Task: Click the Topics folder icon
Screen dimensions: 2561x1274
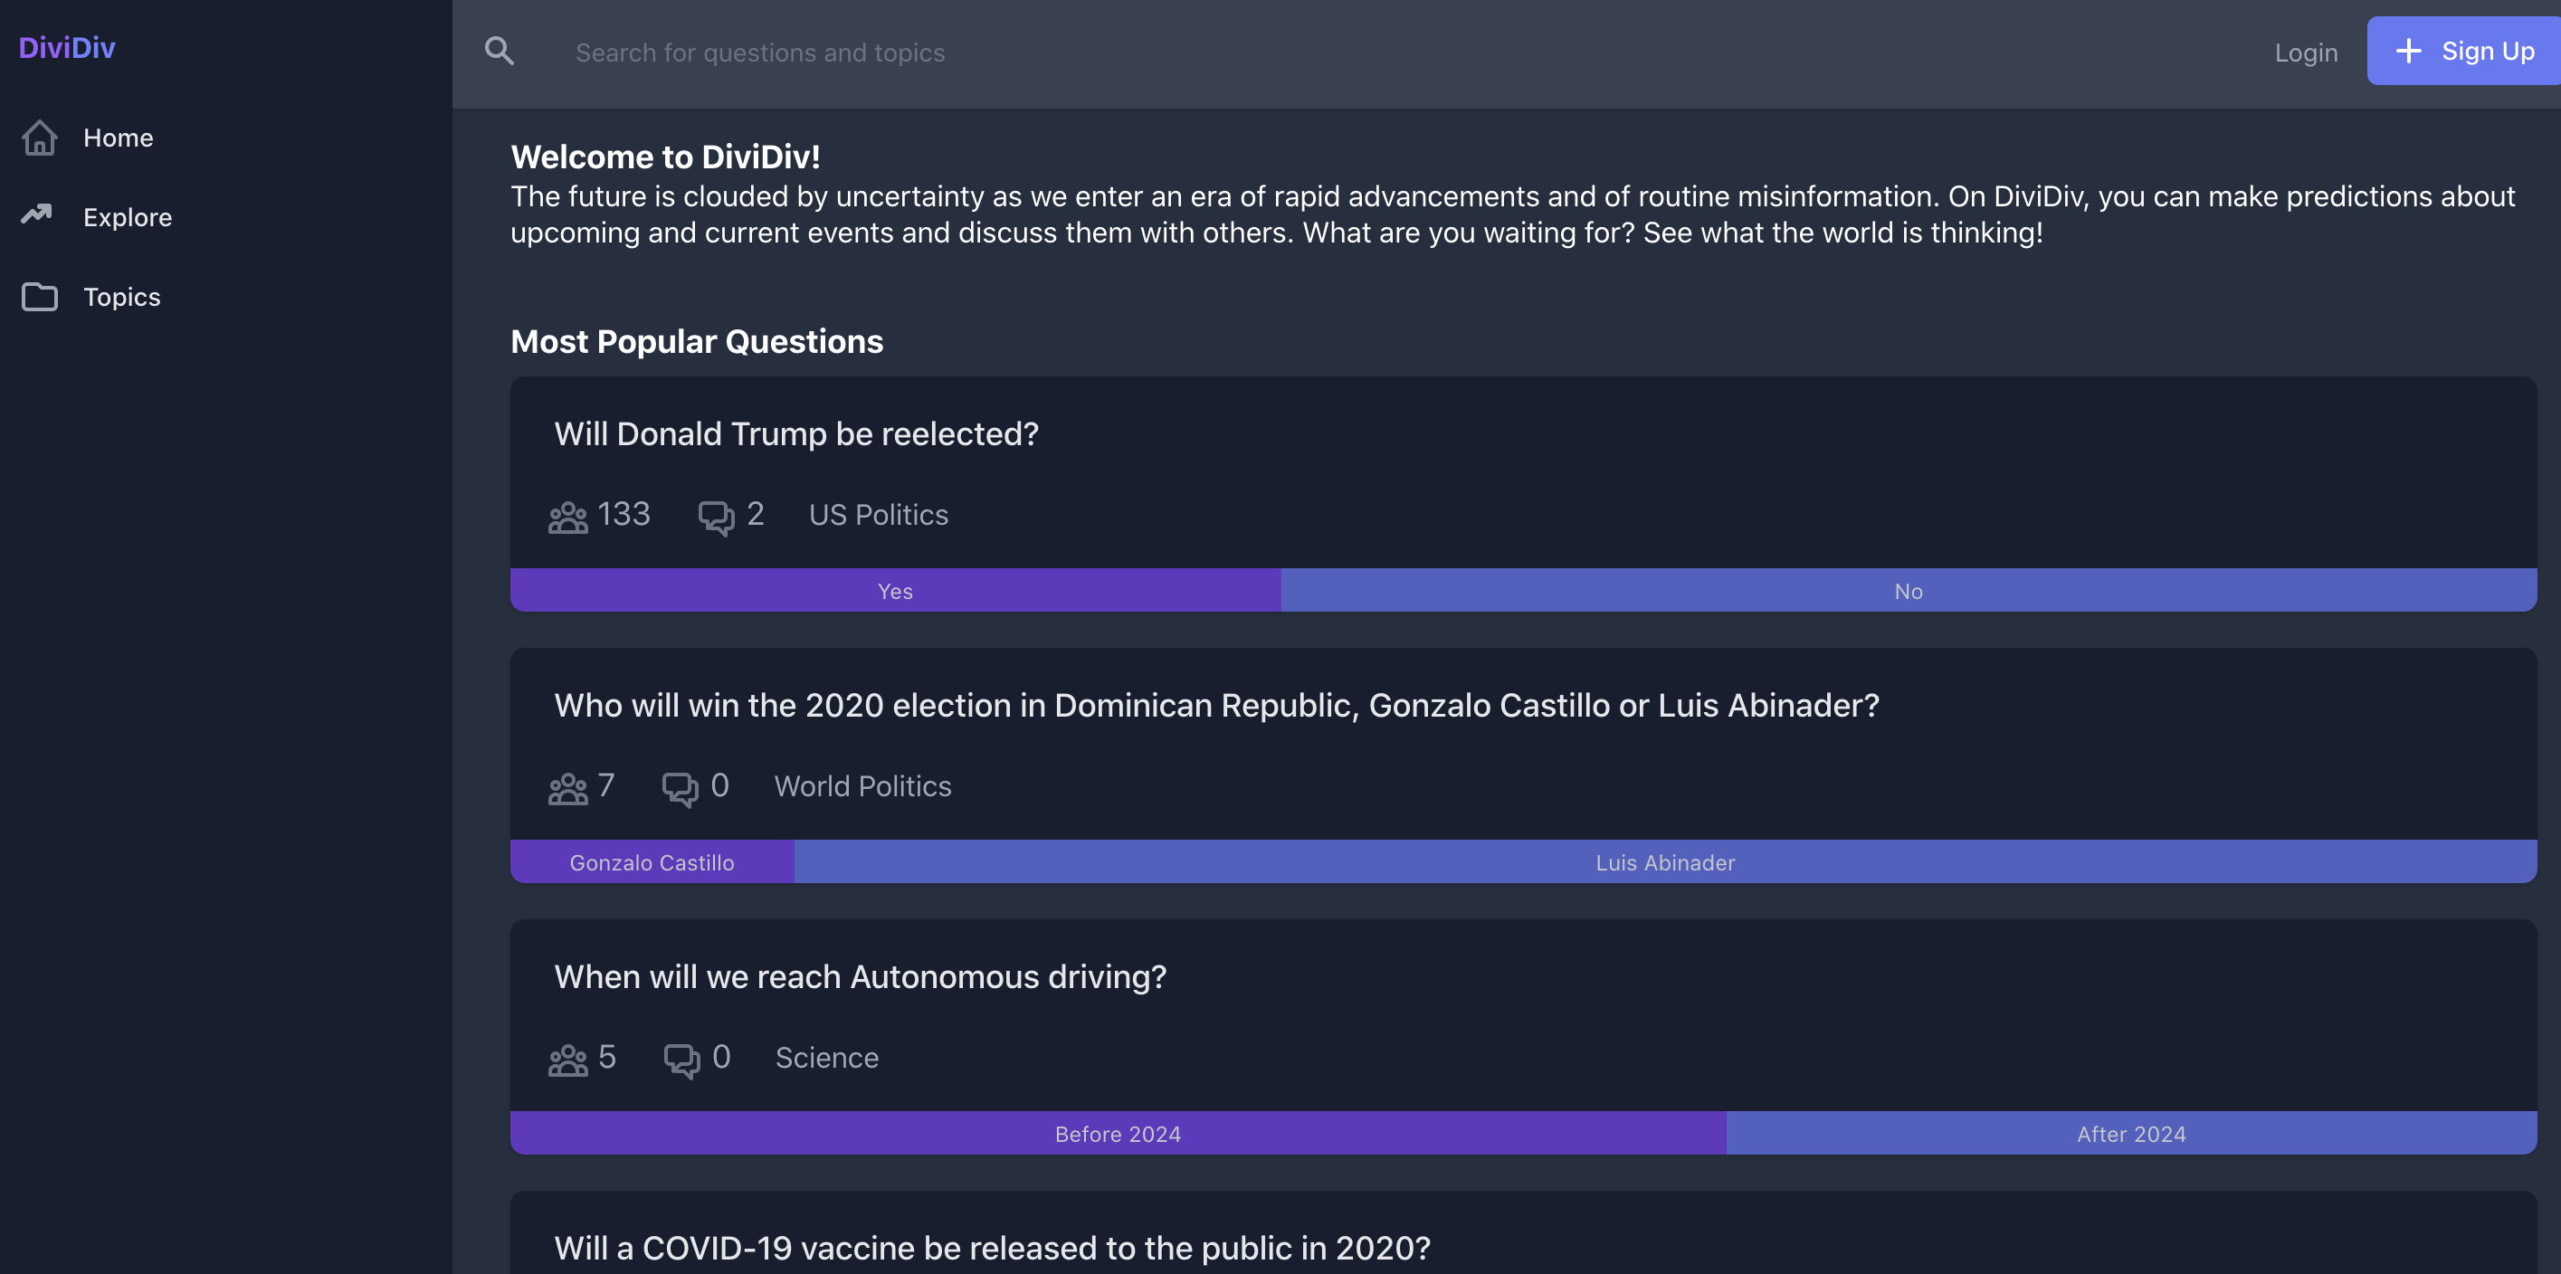Action: click(x=40, y=297)
